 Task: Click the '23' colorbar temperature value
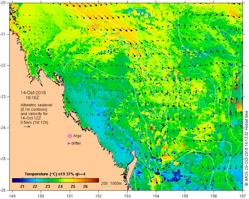48,187
